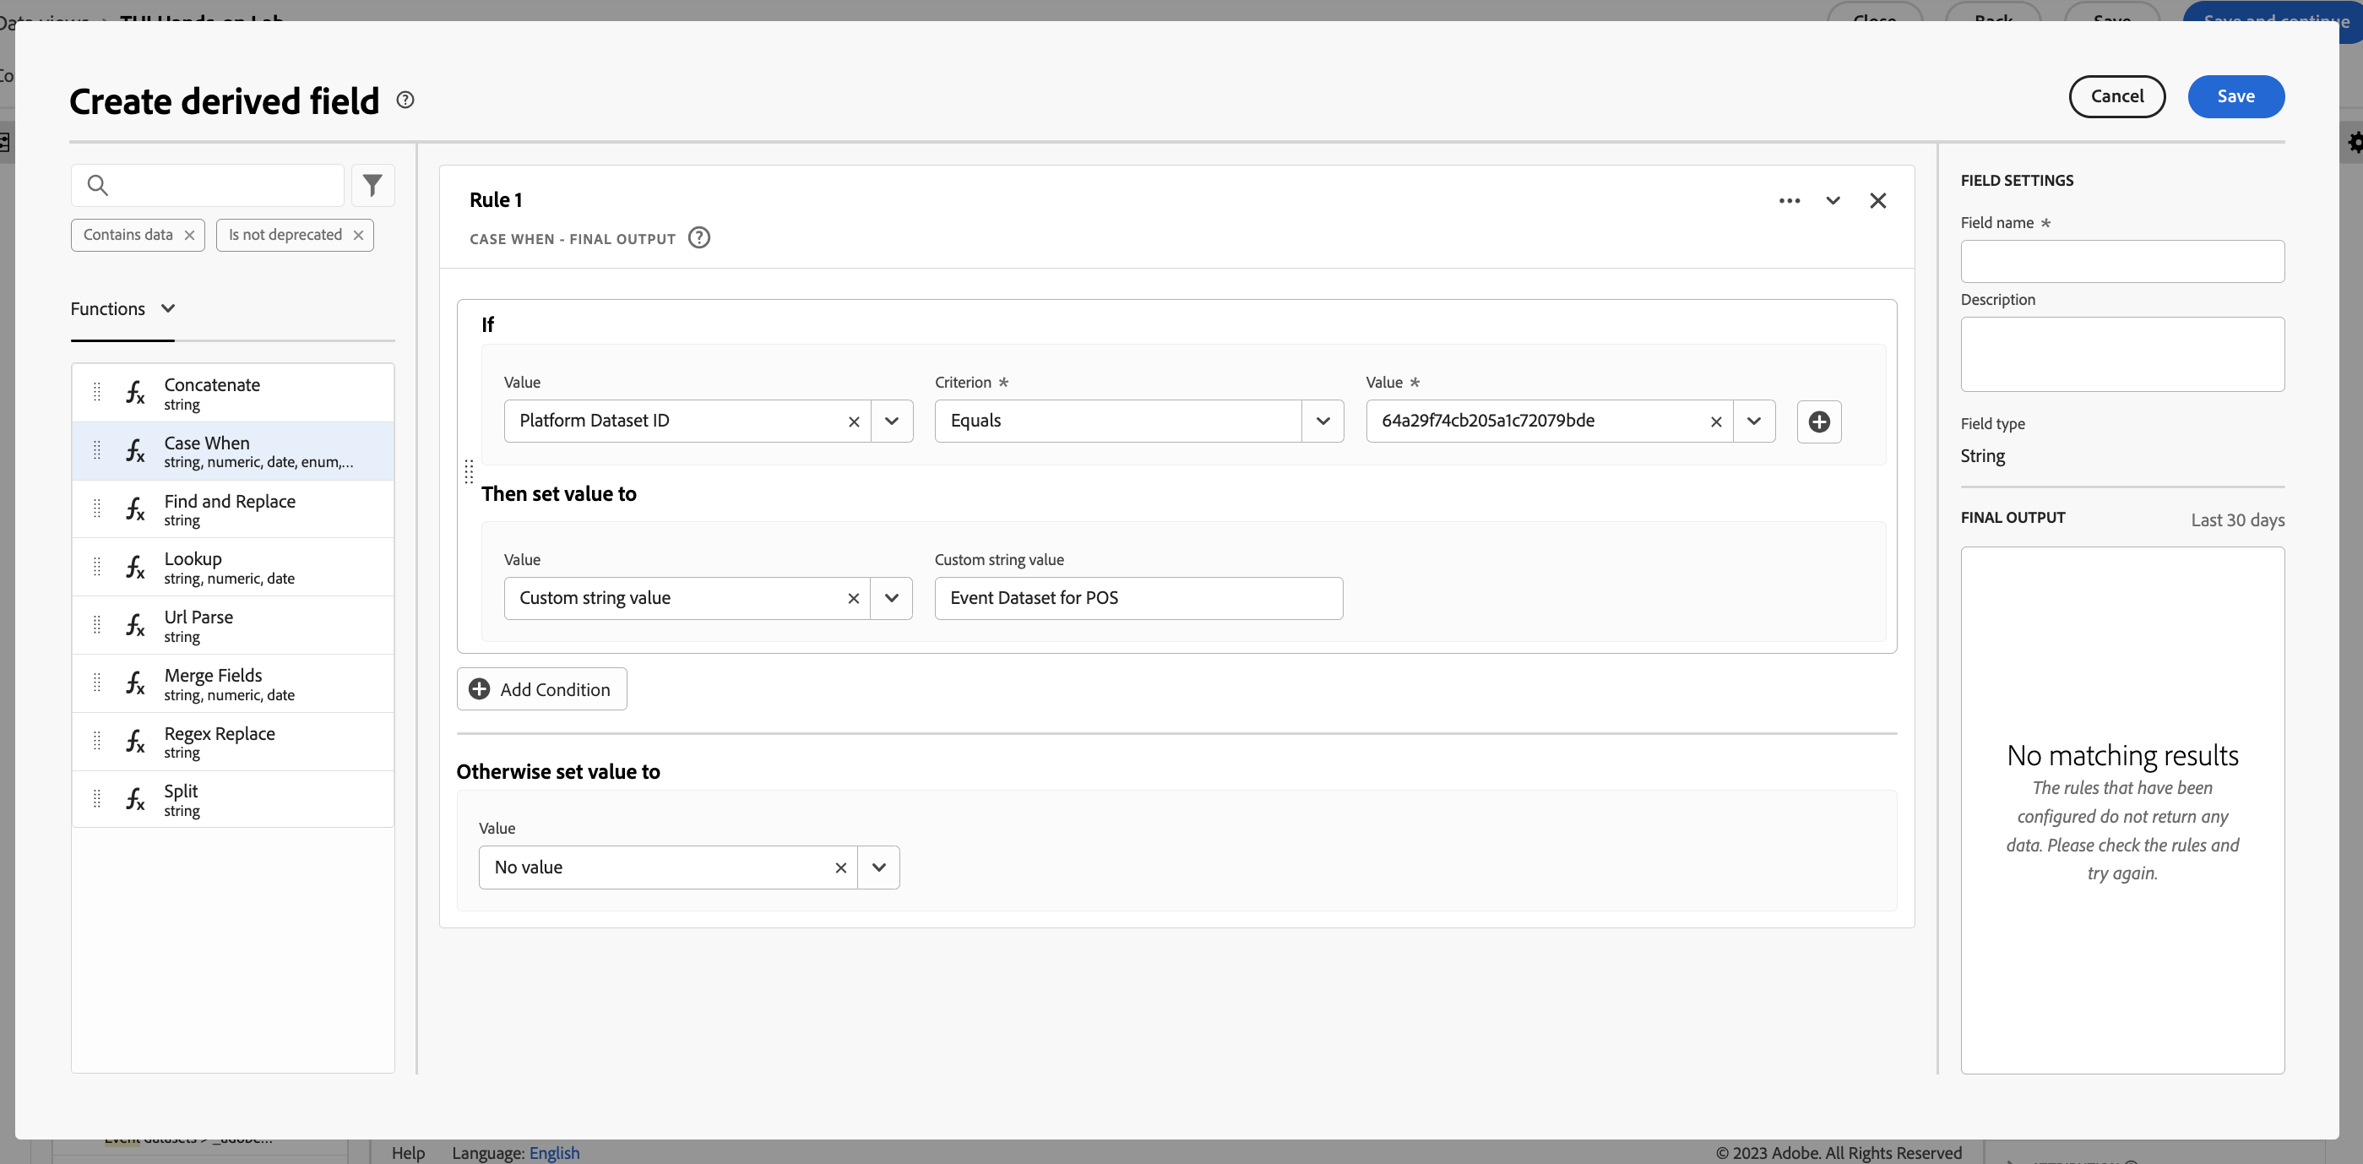
Task: Select the Split function
Action: (x=233, y=800)
